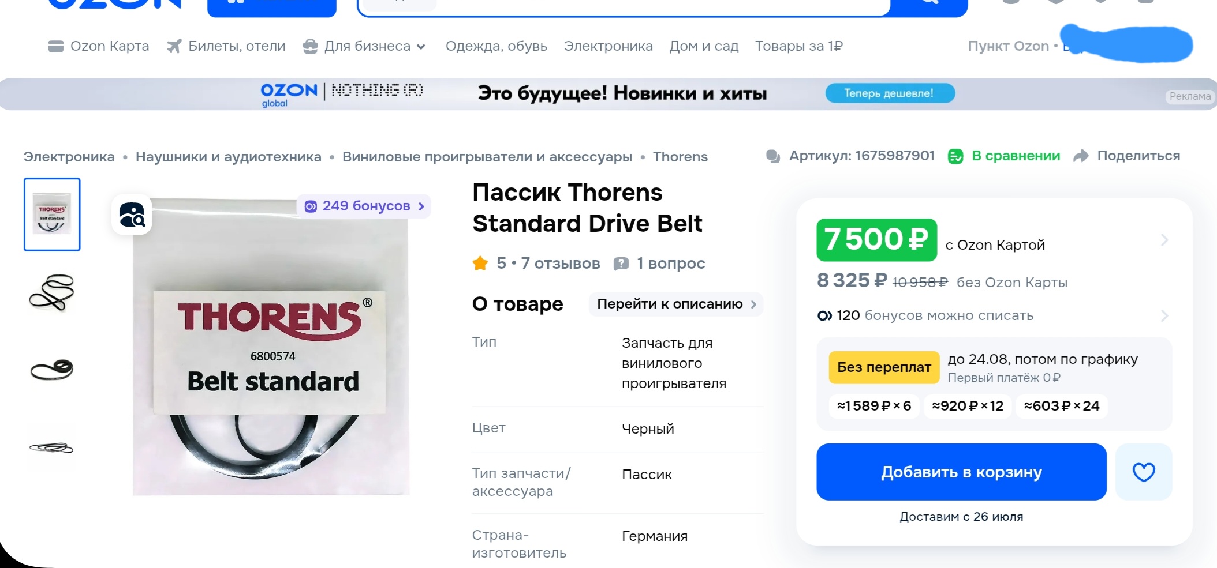Image resolution: width=1217 pixels, height=568 pixels.
Task: Select the ≈603 ₽ × 24 installment option
Action: (1062, 406)
